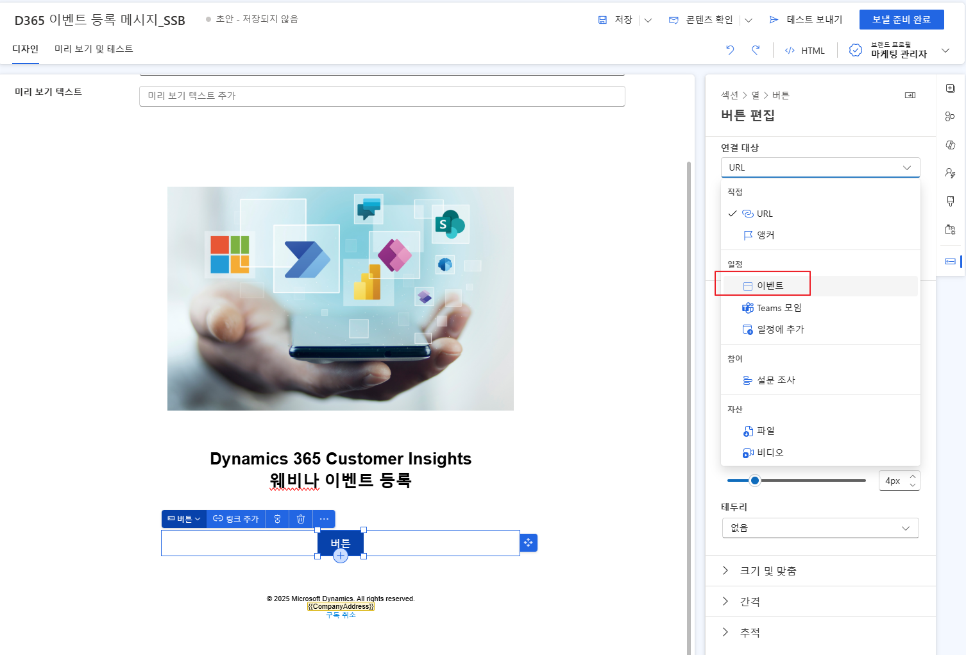Click the 보낼 준비 완료 button
966x655 pixels.
click(901, 20)
